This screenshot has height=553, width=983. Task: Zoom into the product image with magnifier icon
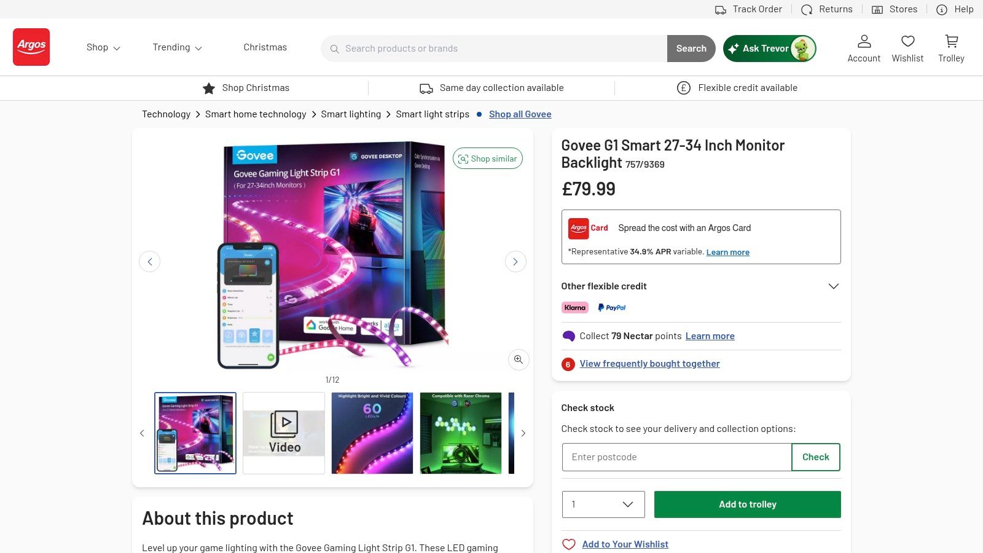518,359
